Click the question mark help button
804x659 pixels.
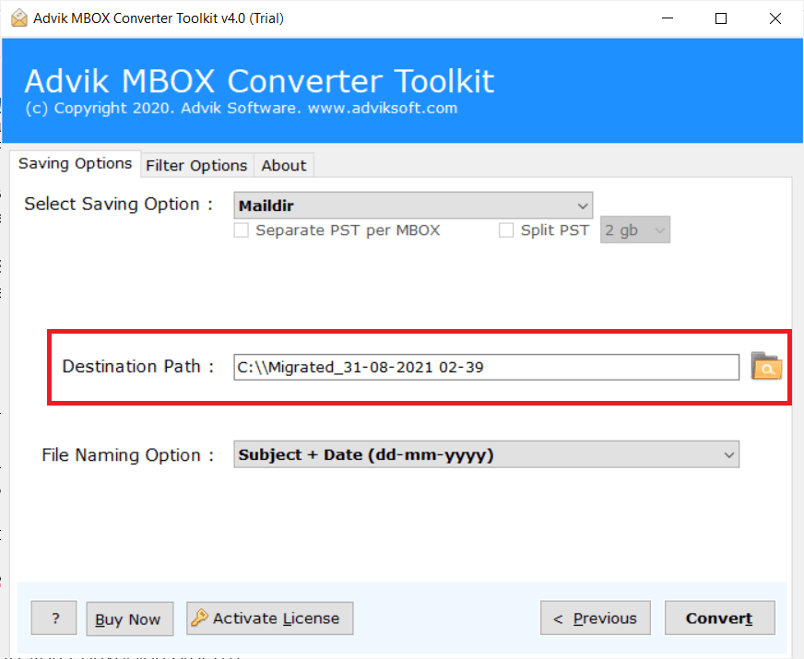coord(53,618)
